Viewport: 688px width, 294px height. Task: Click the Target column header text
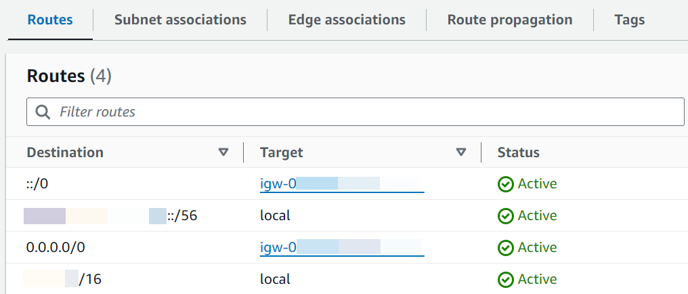coord(281,152)
